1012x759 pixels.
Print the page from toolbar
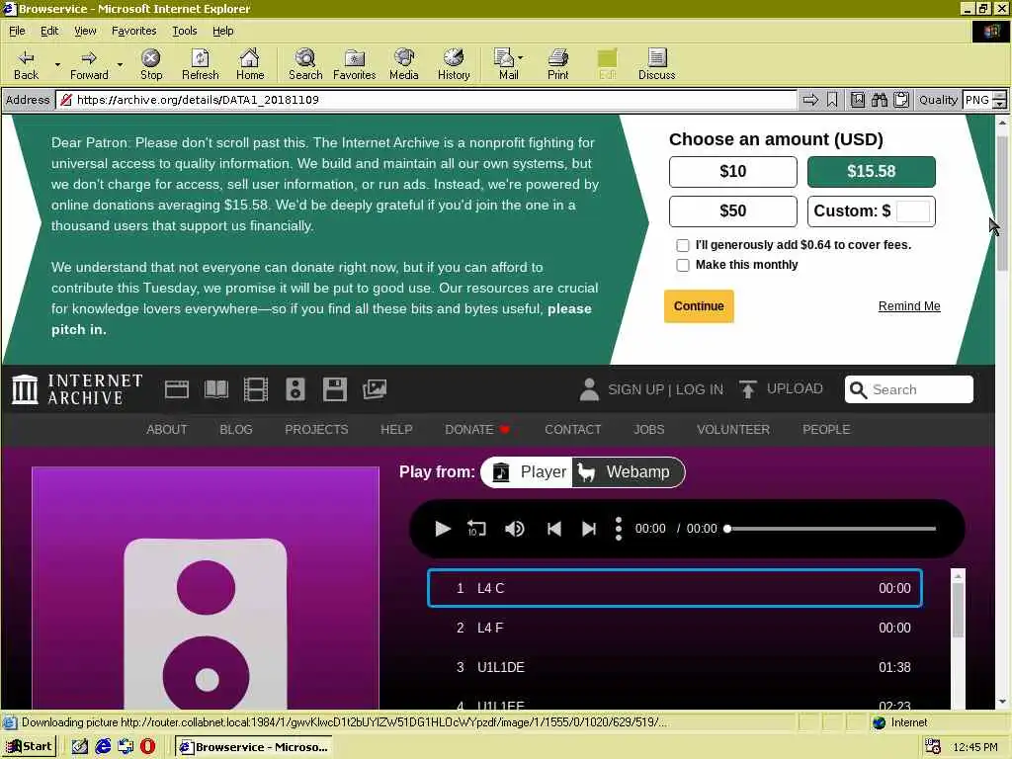(558, 64)
